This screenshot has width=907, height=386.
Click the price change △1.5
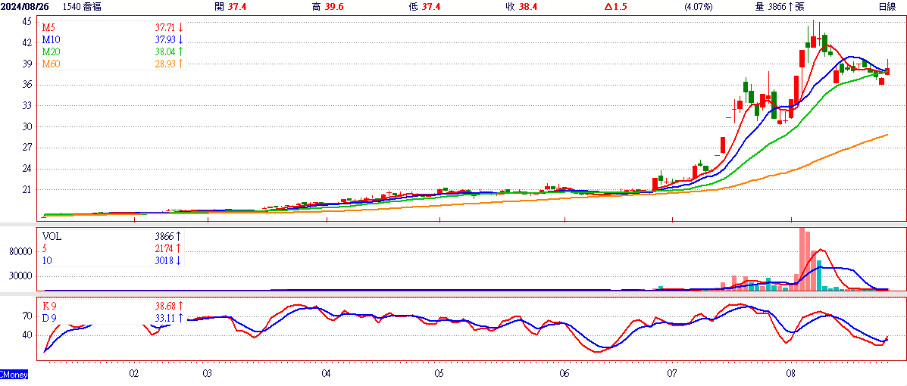615,7
